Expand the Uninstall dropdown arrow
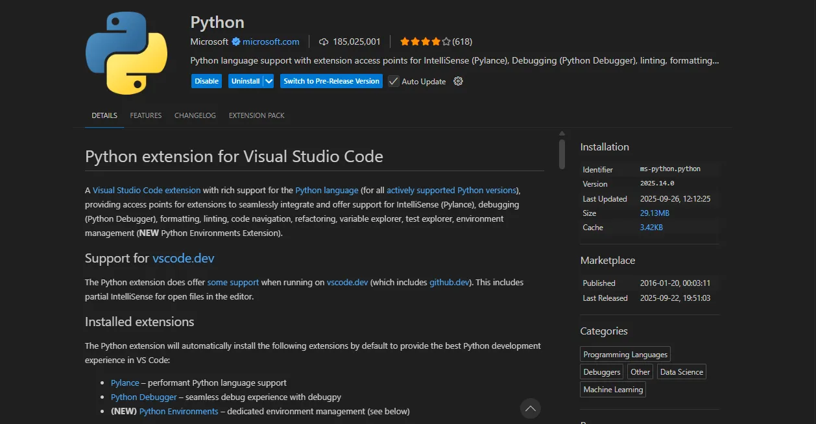Image resolution: width=816 pixels, height=424 pixels. (269, 81)
